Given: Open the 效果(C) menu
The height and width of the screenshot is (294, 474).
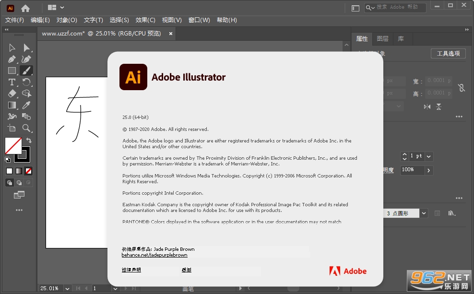Looking at the screenshot, I should pos(145,20).
